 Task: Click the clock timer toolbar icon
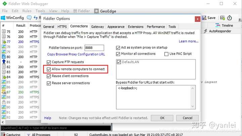pos(230,18)
